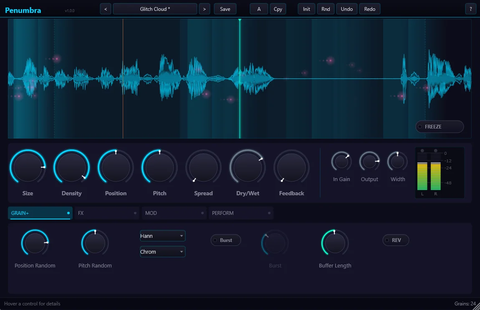Open the Chrom pitch quantize dropdown
Screen dimensions: 480x310
pyautogui.click(x=162, y=252)
